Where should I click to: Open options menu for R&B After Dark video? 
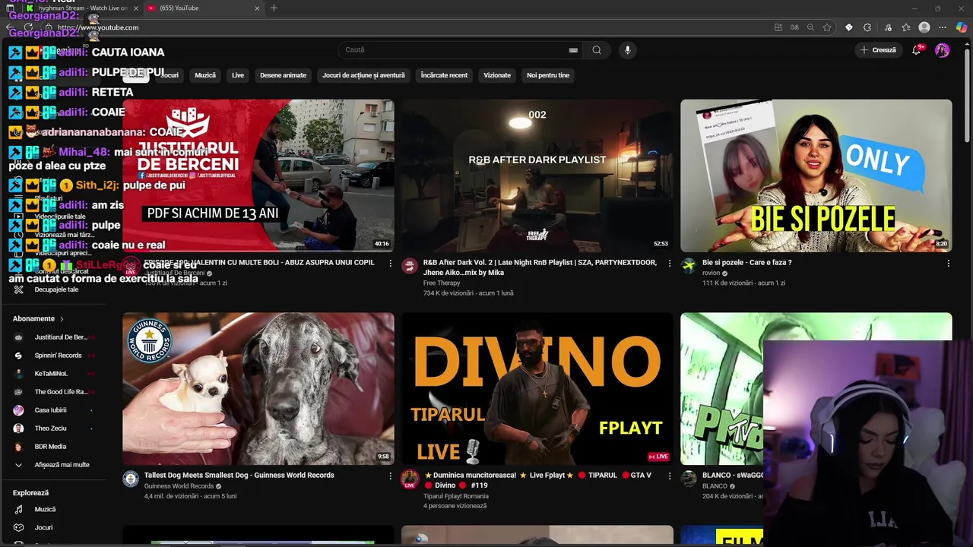point(669,264)
